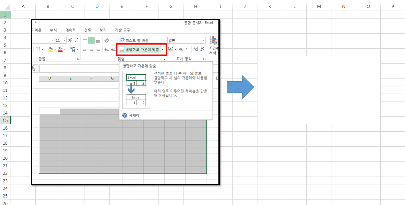Select embedded column header E

71,78
